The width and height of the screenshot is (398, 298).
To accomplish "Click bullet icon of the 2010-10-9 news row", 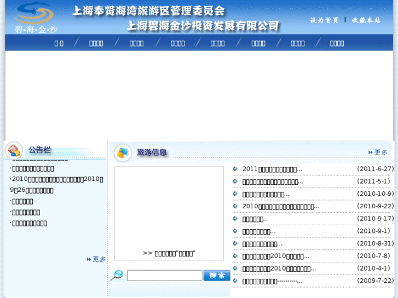I will click(235, 194).
